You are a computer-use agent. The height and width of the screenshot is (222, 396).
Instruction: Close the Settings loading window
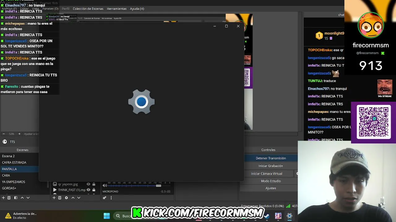click(x=238, y=26)
